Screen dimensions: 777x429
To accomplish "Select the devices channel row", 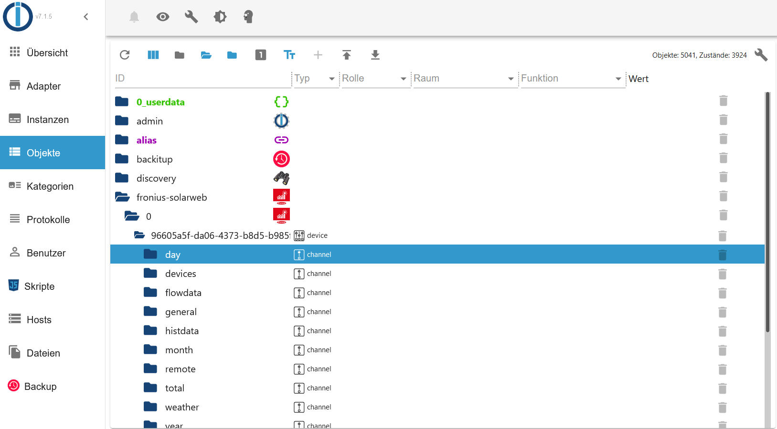I will pyautogui.click(x=437, y=273).
